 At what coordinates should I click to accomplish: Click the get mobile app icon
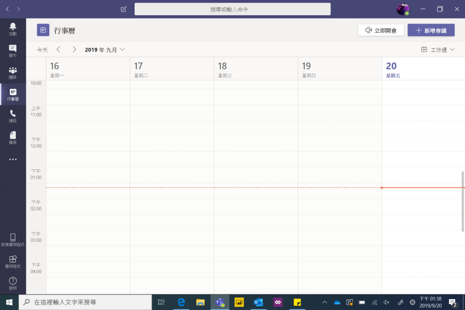tap(13, 240)
